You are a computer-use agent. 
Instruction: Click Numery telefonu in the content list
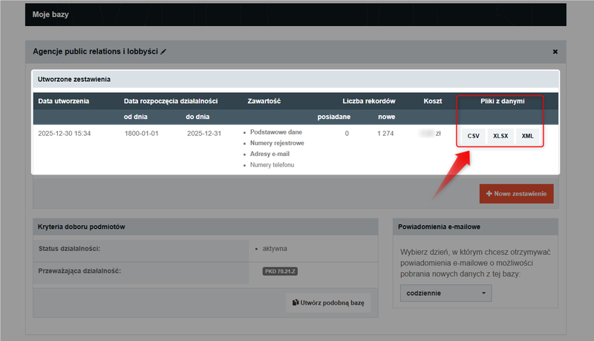click(272, 164)
